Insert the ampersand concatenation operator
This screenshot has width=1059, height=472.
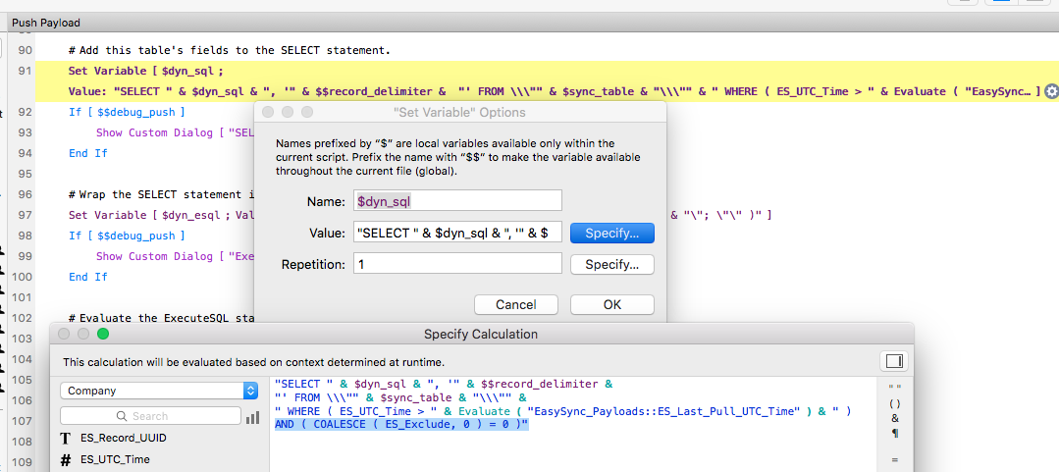tap(895, 418)
